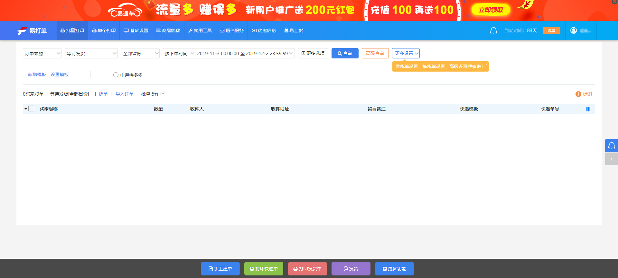Viewport: 618px width, 278px height.
Task: Click the 打印快递单 button
Action: coord(264,269)
